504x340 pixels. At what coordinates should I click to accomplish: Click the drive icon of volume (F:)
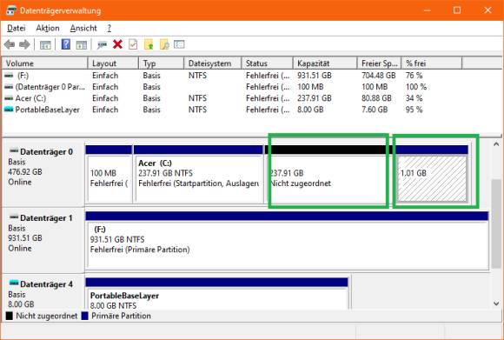pos(9,76)
